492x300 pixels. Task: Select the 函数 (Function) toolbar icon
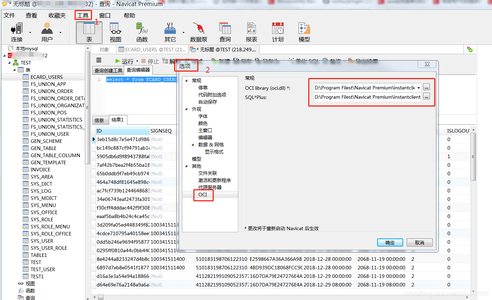[142, 32]
